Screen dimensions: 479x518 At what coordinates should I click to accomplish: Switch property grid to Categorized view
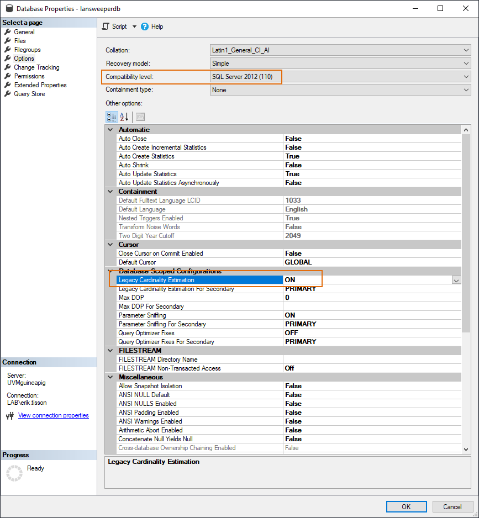[x=111, y=117]
